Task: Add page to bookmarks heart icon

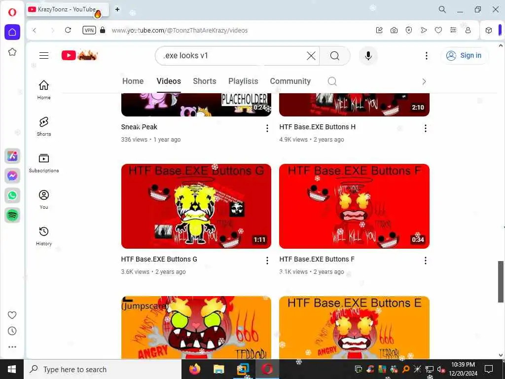Action: pyautogui.click(x=438, y=30)
